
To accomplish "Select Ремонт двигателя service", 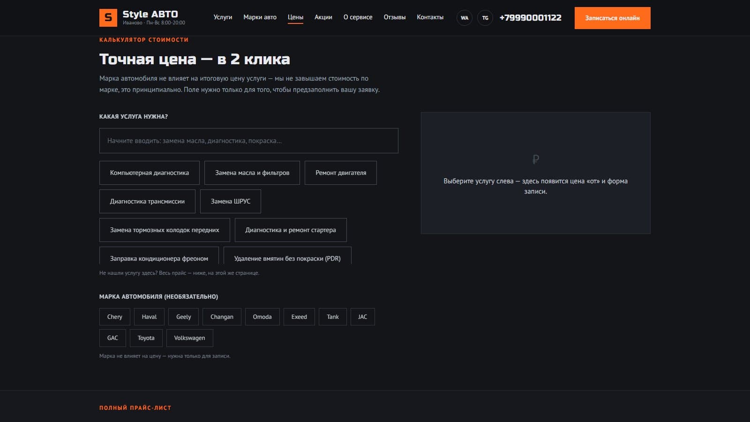I will pyautogui.click(x=341, y=173).
